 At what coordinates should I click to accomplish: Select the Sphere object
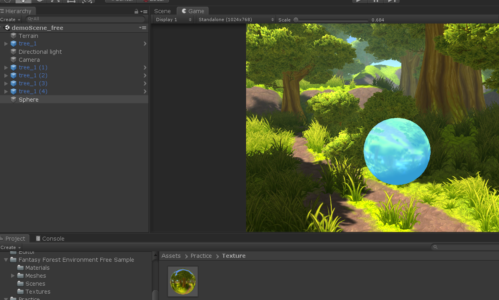pyautogui.click(x=74, y=100)
